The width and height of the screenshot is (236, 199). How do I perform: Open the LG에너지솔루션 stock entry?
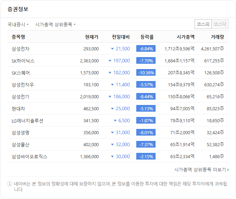tap(27, 121)
